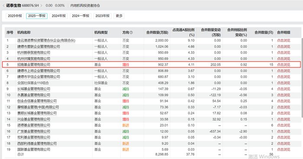Open institution 宏利基金管理有限公司
303x159 pixels.
coord(34,137)
